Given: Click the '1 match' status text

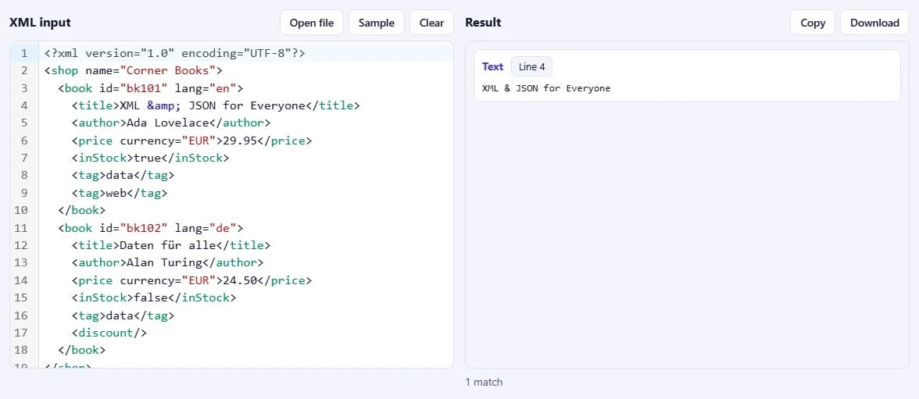Looking at the screenshot, I should coord(484,382).
